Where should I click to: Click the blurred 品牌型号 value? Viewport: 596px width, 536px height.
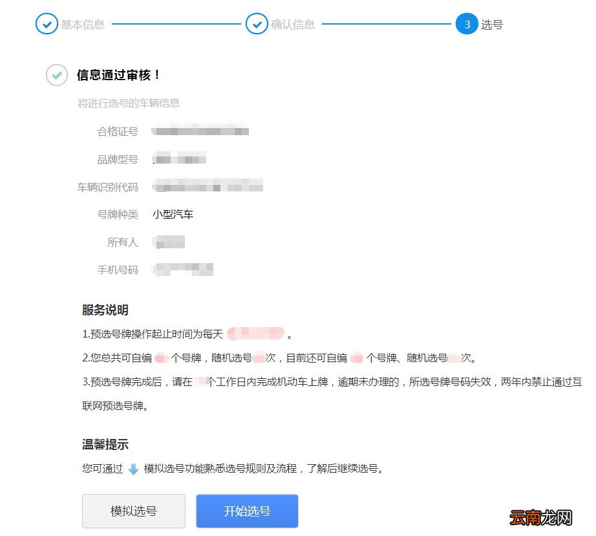(179, 158)
